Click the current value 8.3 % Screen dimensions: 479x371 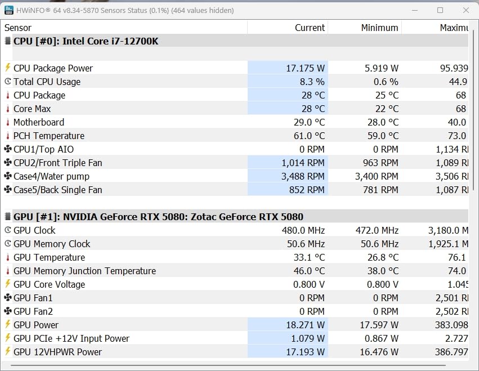click(x=312, y=82)
